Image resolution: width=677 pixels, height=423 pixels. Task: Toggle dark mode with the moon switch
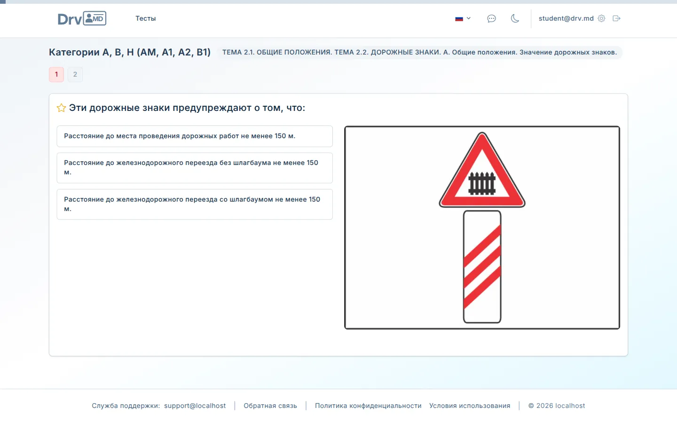tap(515, 18)
